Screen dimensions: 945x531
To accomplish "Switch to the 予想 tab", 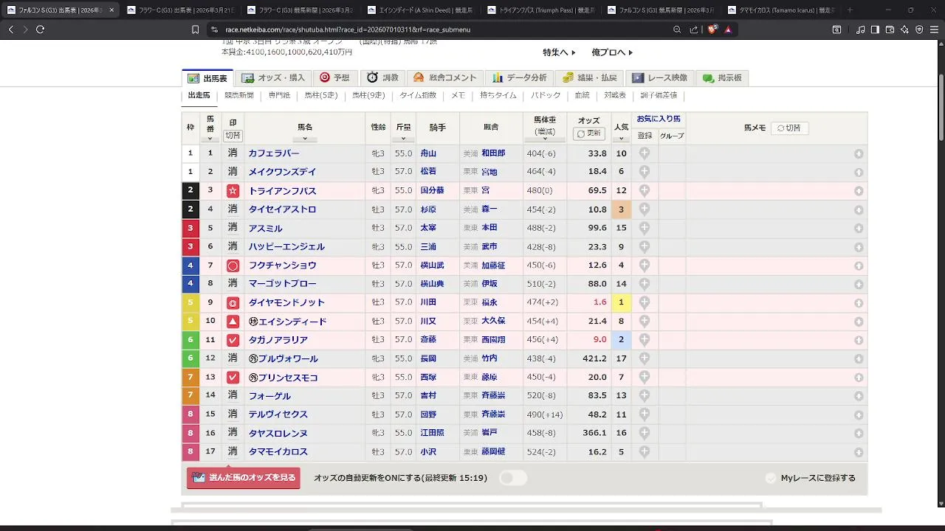I will pyautogui.click(x=334, y=77).
